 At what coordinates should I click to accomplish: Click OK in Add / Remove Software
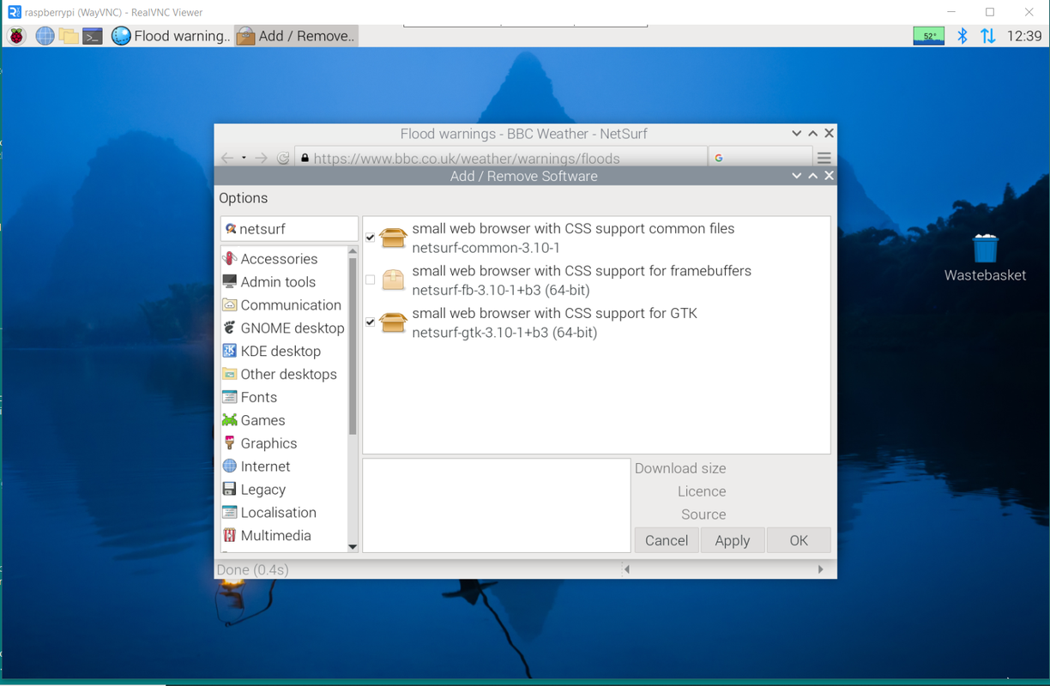[x=799, y=540]
